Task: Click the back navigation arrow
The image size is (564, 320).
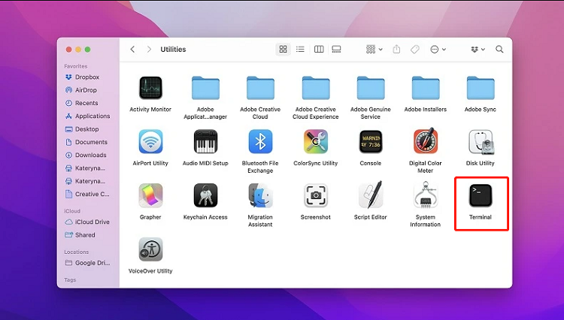Action: click(x=132, y=50)
